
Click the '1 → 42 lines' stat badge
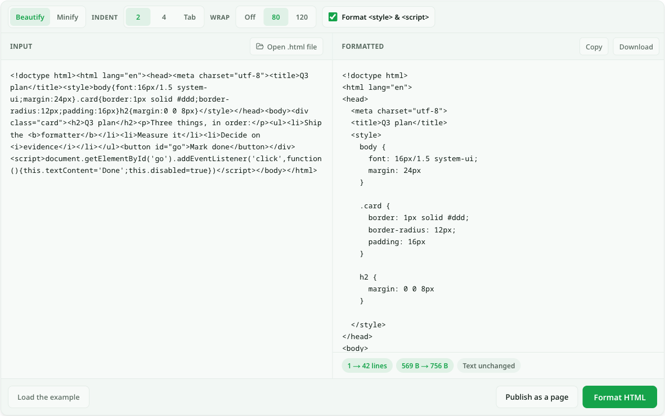[367, 365]
